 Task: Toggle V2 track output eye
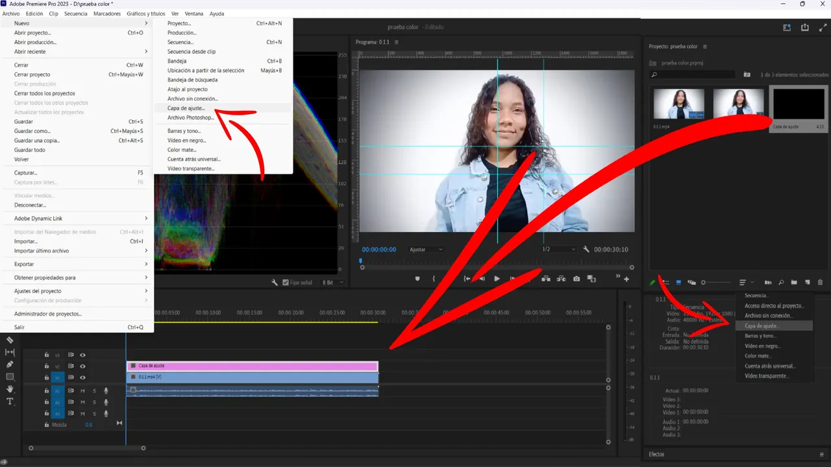[83, 366]
